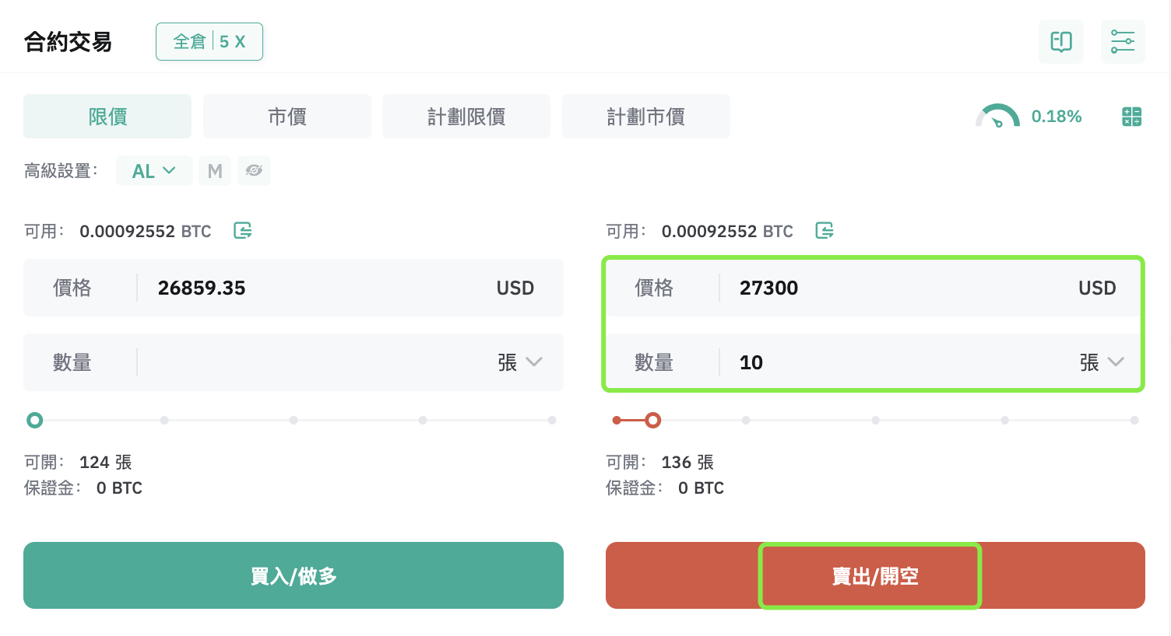1171x636 pixels.
Task: Open the calculator icon near 0.18%
Action: 1131,117
